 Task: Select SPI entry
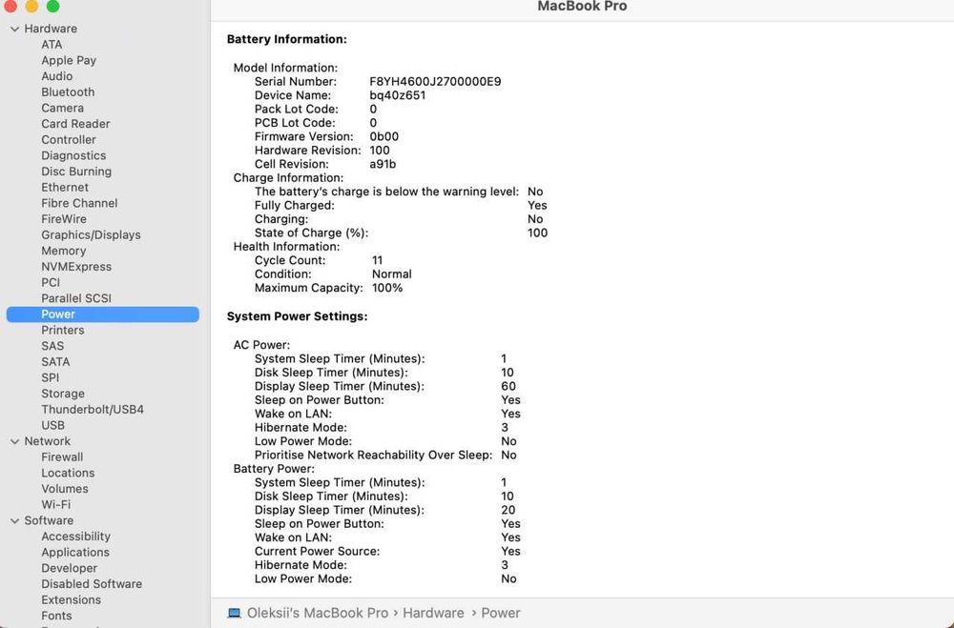pos(51,377)
